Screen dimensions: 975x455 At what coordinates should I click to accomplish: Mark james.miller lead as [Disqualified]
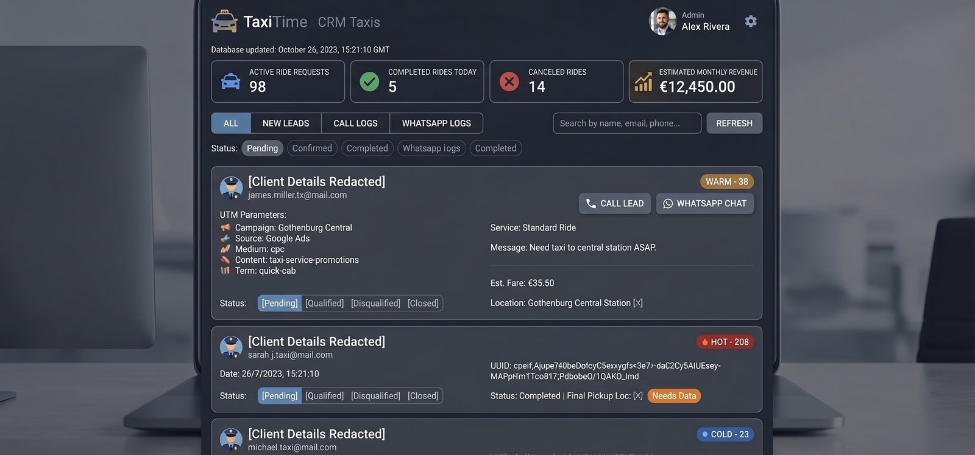375,303
